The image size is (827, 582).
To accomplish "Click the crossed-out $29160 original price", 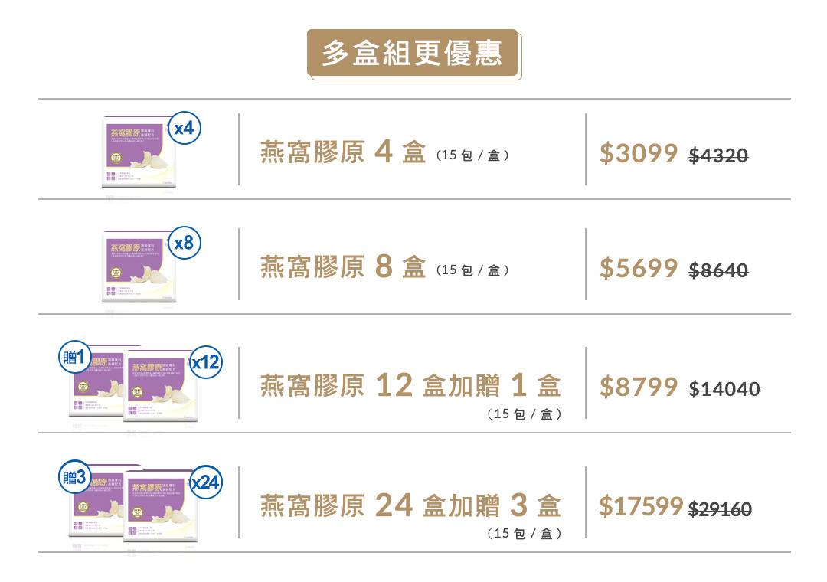I will (x=720, y=508).
